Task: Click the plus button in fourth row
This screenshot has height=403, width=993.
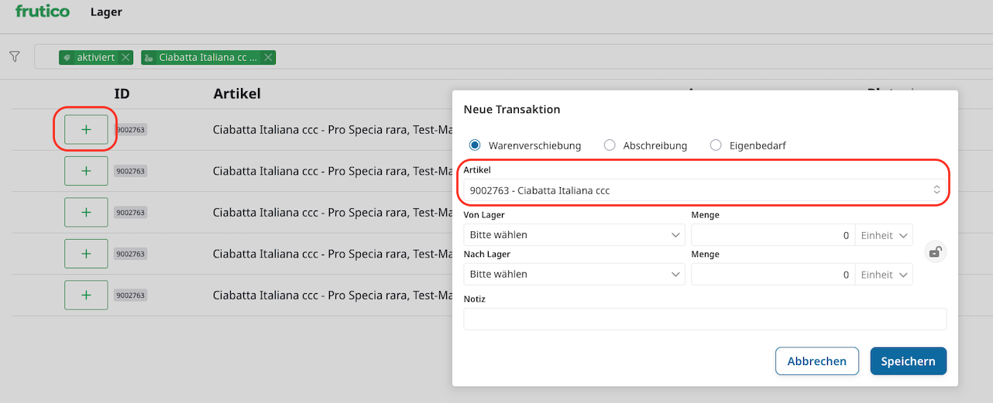Action: (86, 254)
